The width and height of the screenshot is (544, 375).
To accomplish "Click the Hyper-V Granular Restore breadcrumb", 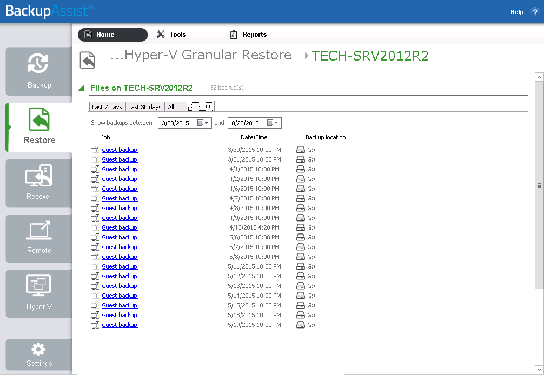I will pos(201,55).
